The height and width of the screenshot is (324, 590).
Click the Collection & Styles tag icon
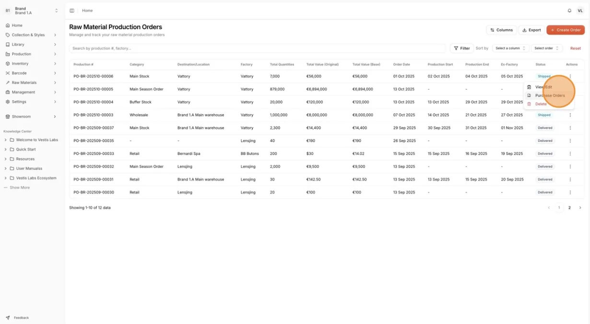coord(8,35)
